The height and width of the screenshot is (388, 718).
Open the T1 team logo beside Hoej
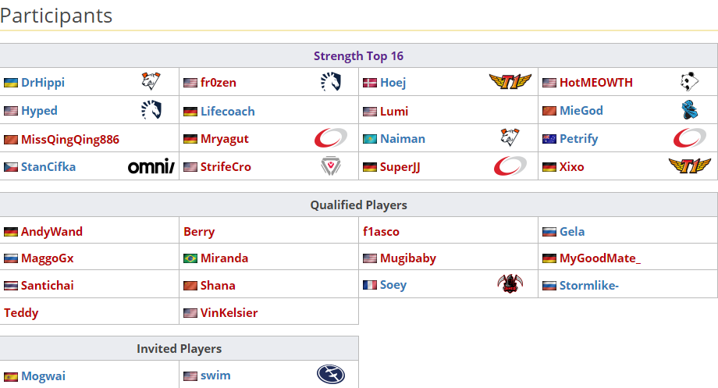coord(509,82)
